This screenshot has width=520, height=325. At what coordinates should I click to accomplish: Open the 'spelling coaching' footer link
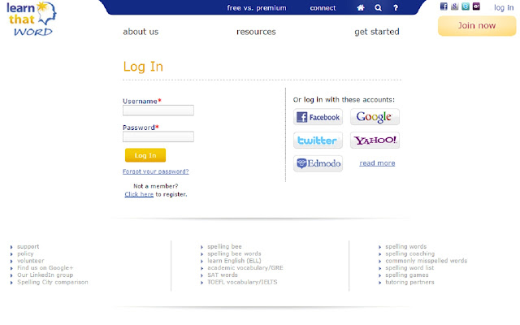point(409,253)
